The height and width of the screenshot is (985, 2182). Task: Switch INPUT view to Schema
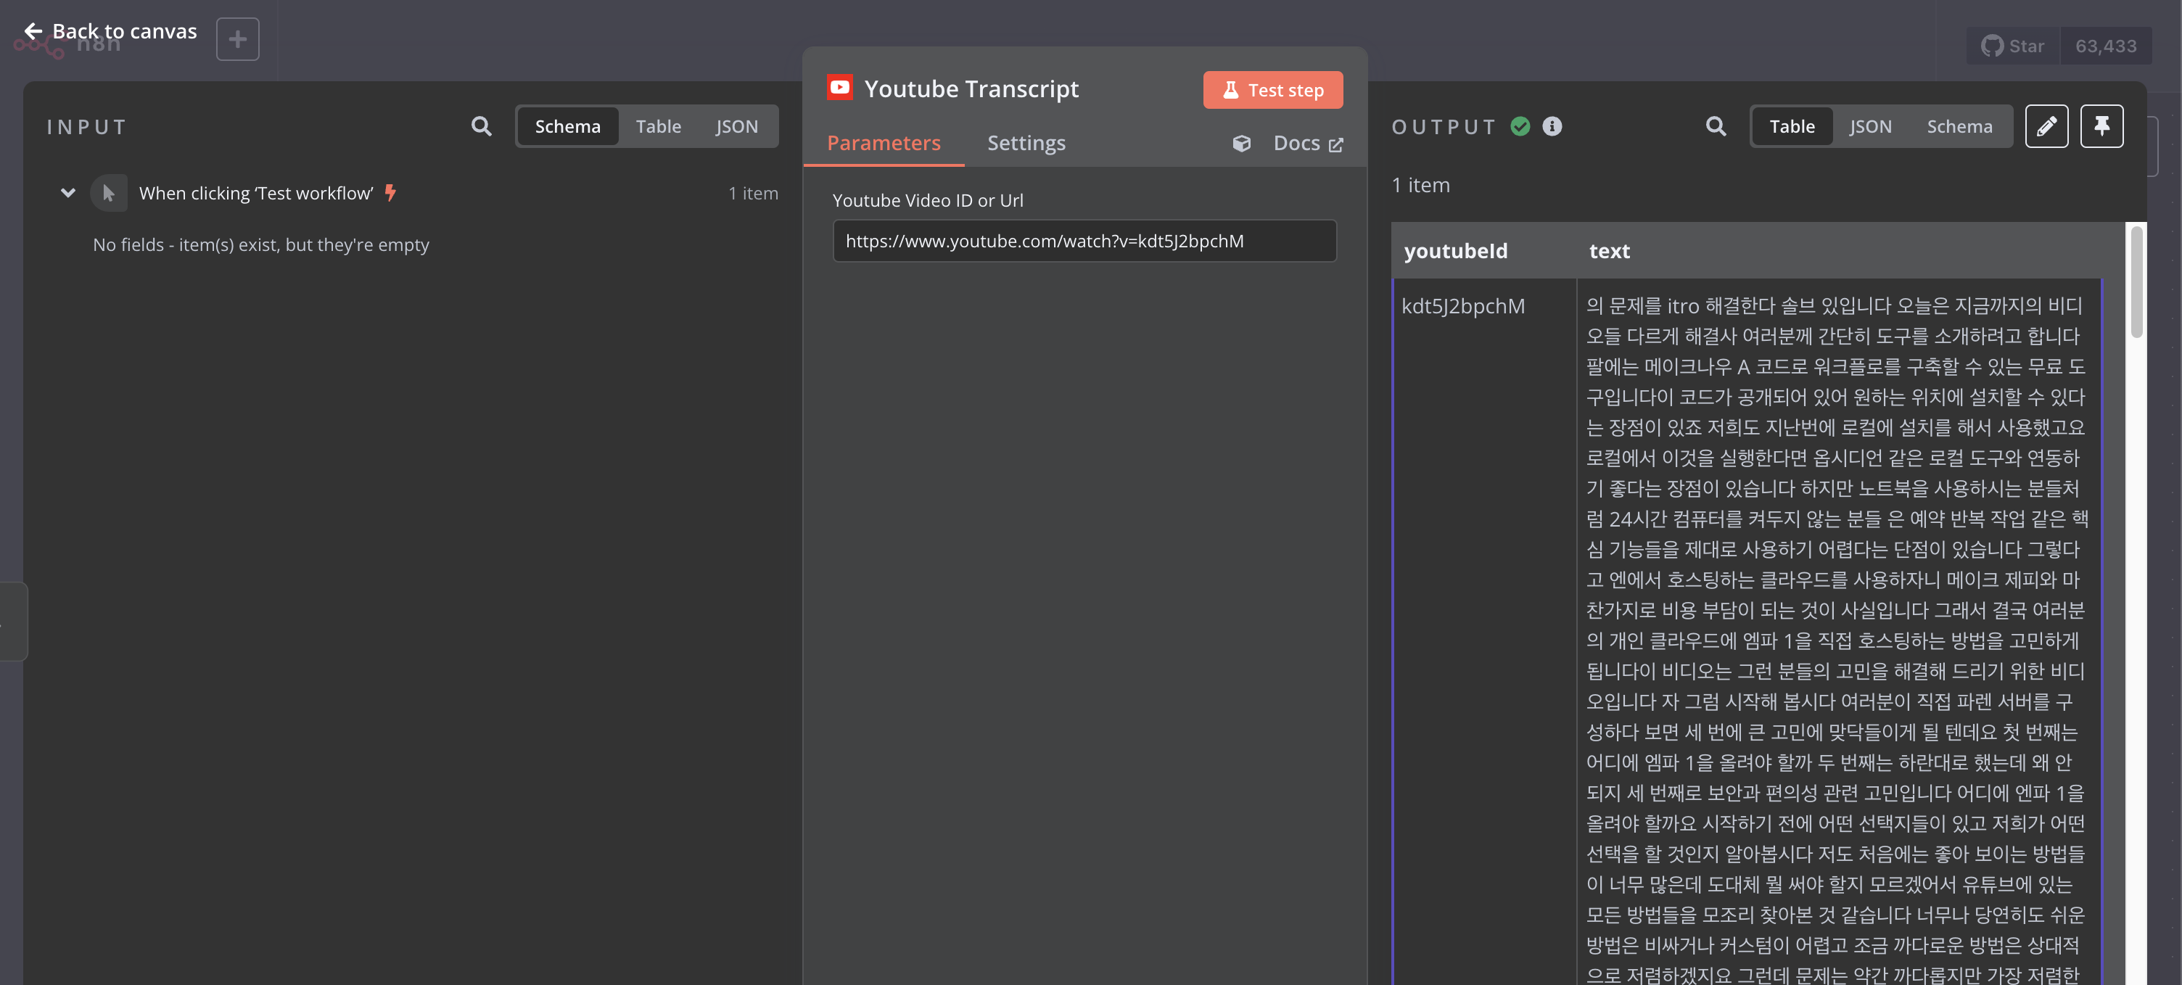(x=567, y=126)
